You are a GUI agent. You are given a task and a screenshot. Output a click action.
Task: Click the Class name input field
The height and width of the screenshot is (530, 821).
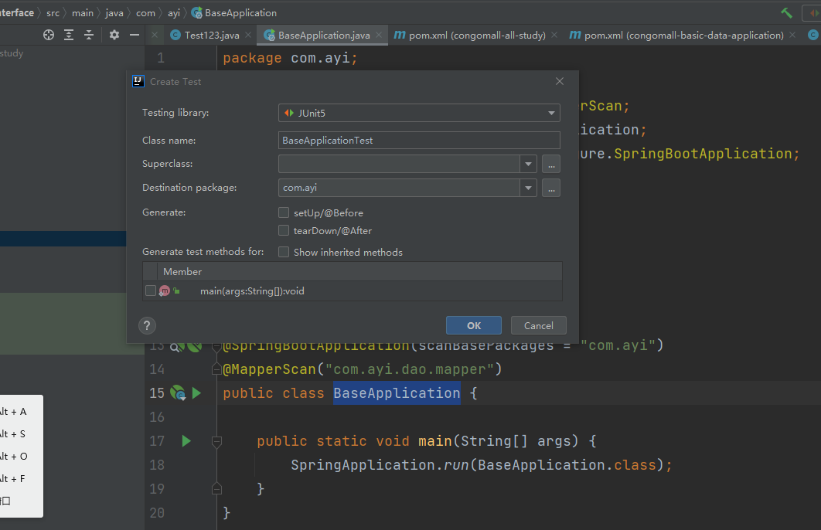point(419,141)
